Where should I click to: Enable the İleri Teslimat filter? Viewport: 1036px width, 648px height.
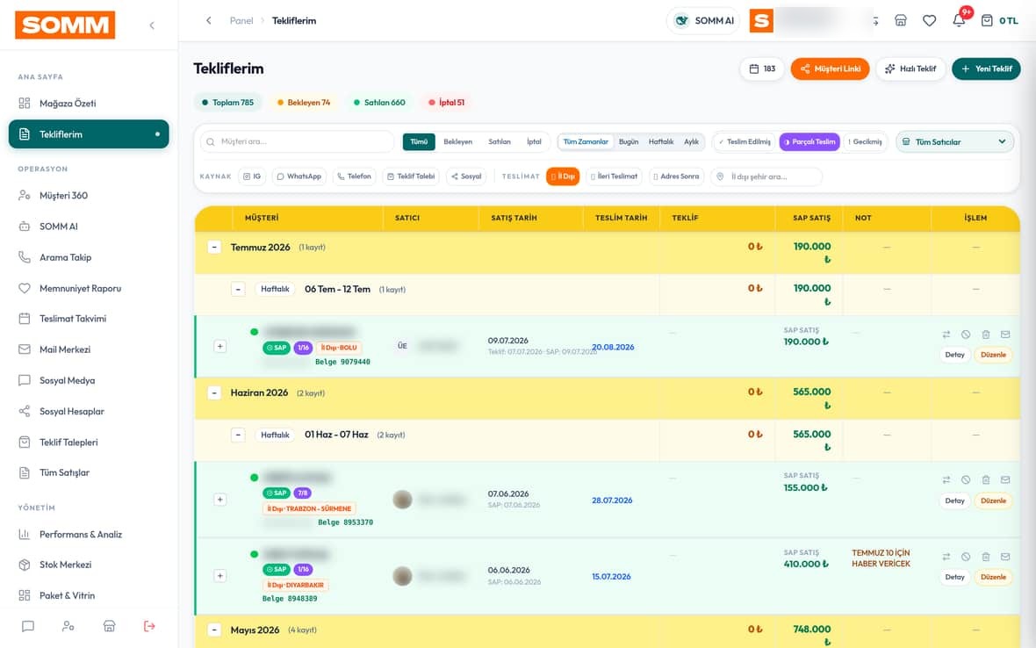tap(614, 176)
